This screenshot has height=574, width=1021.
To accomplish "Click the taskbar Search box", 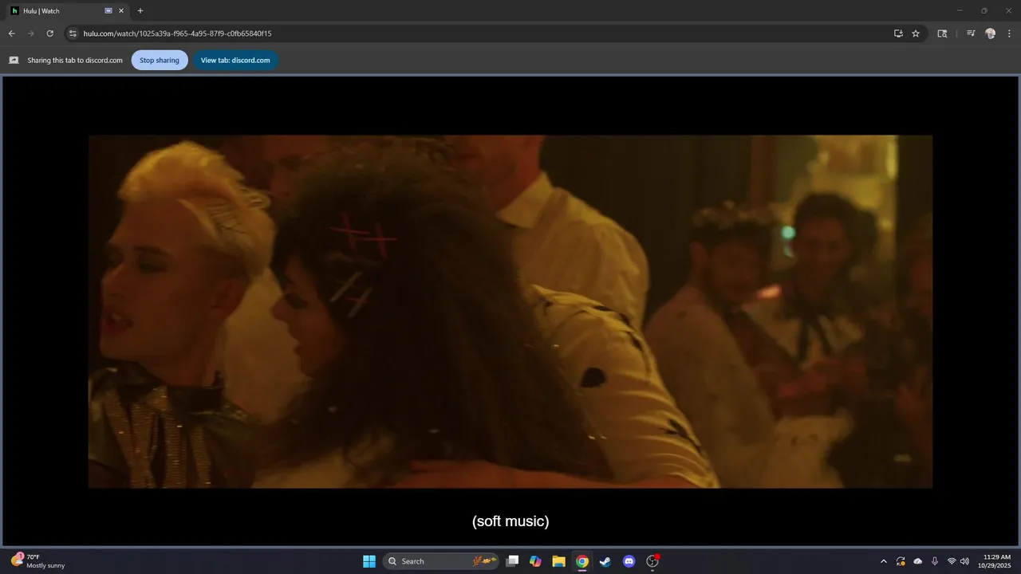I will click(x=441, y=561).
